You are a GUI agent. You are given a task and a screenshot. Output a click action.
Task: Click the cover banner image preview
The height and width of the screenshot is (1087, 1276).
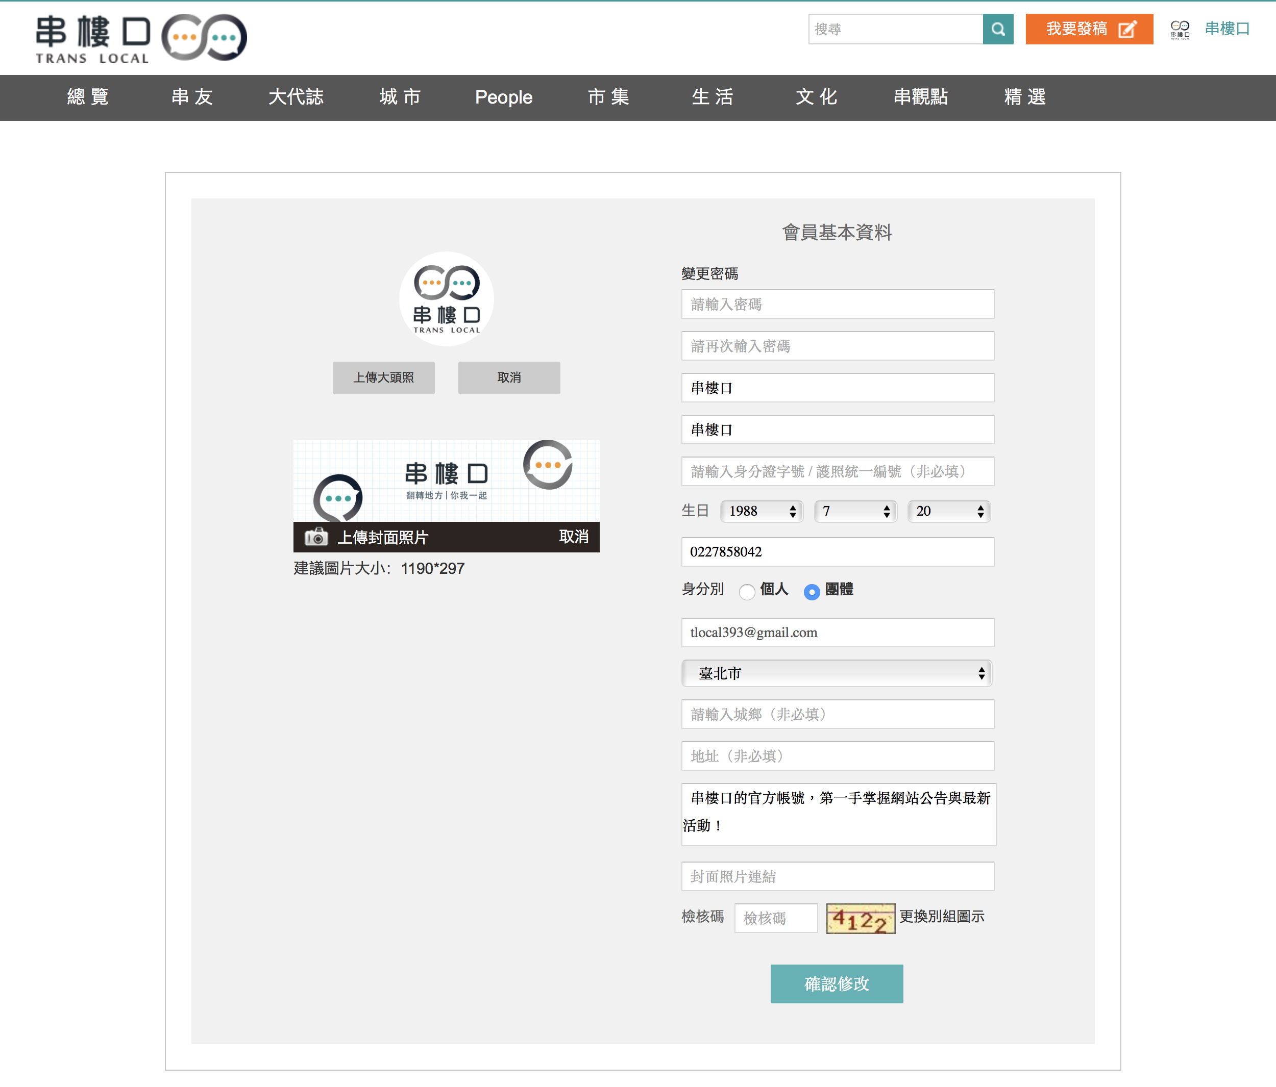coord(446,481)
